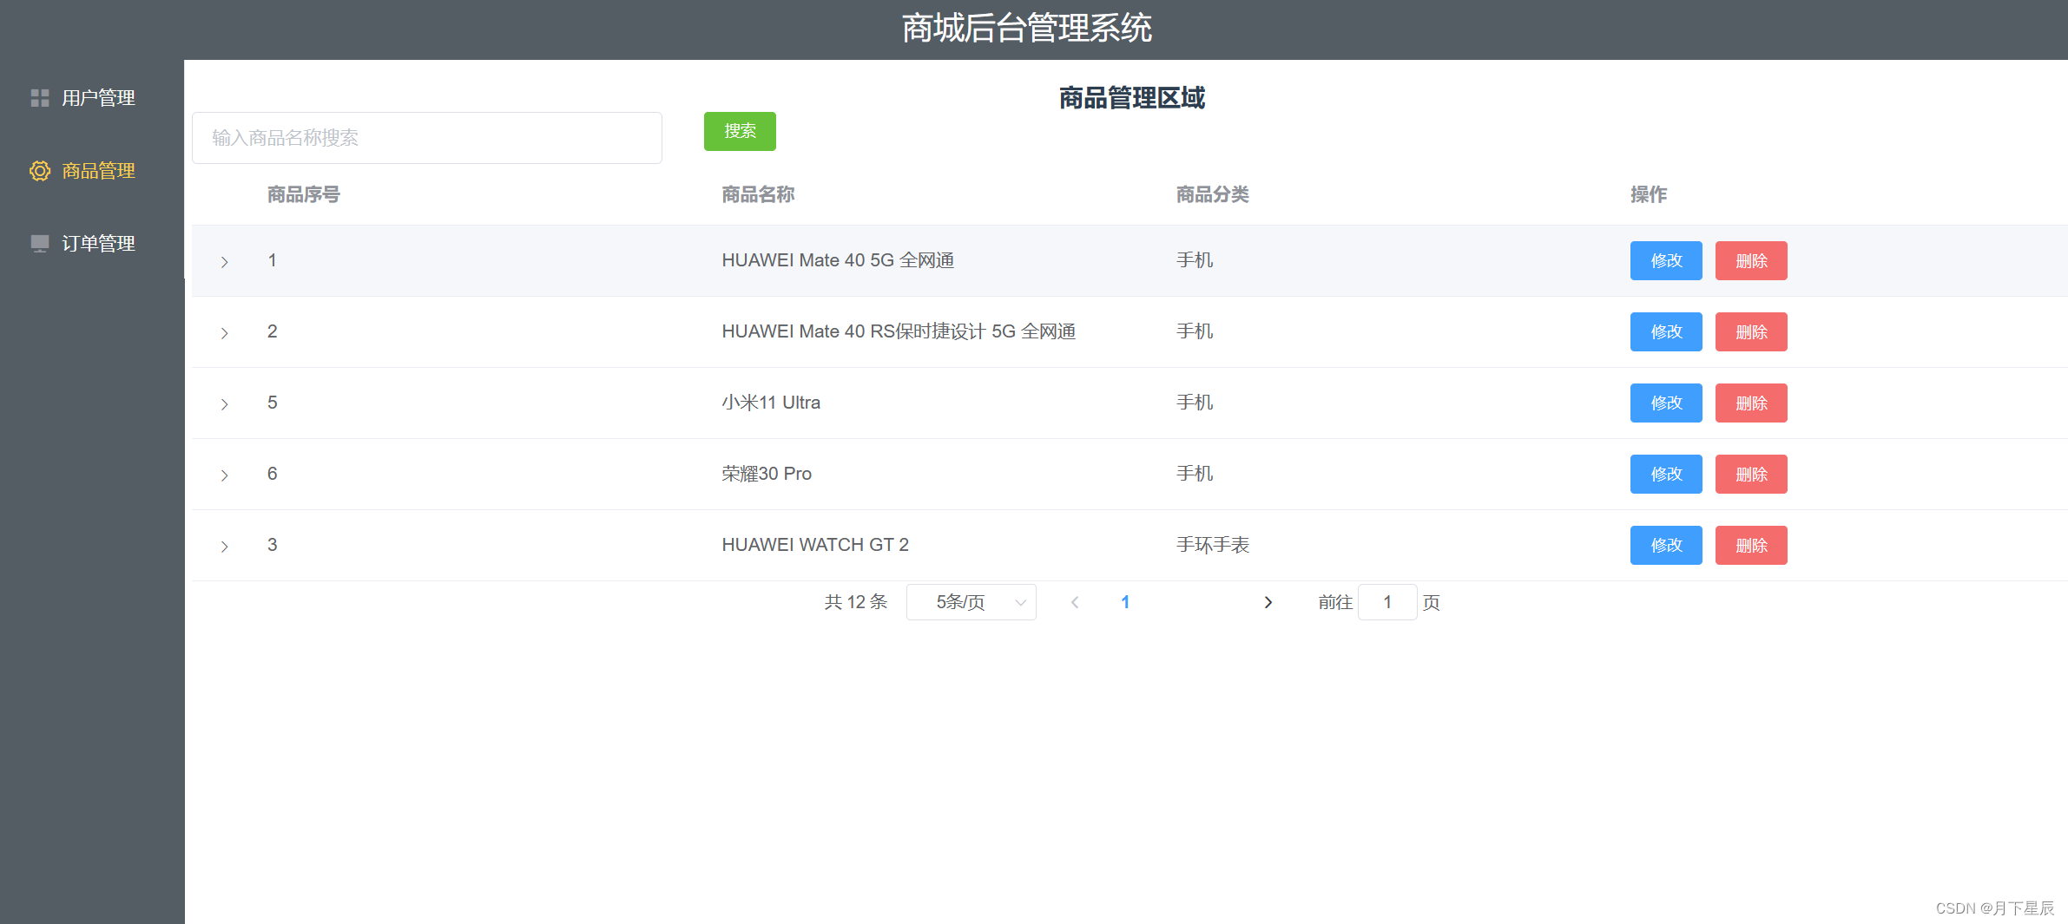Click the monitor icon beside 订单管理
2068x924 pixels.
point(39,243)
